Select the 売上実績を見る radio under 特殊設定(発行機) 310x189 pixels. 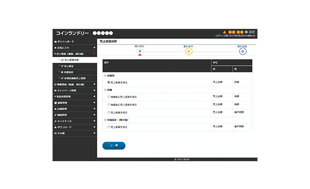pyautogui.click(x=109, y=127)
